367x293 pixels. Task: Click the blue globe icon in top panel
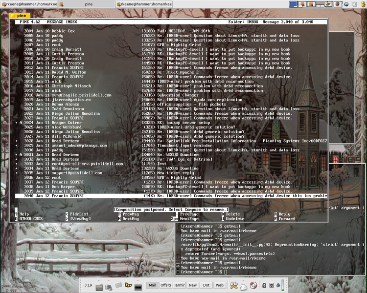[346, 4]
